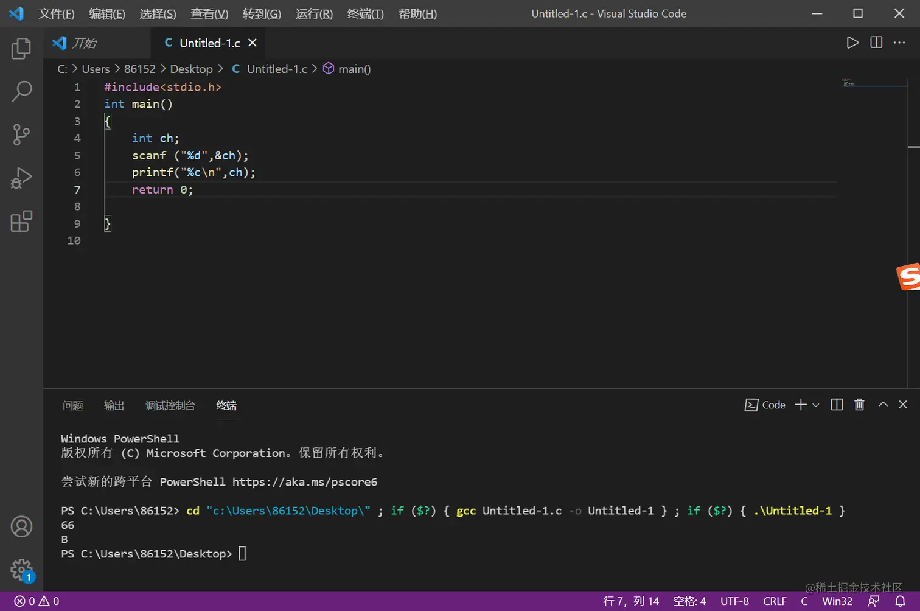This screenshot has width=920, height=611.
Task: Open the 编辑(E) menu
Action: [107, 13]
